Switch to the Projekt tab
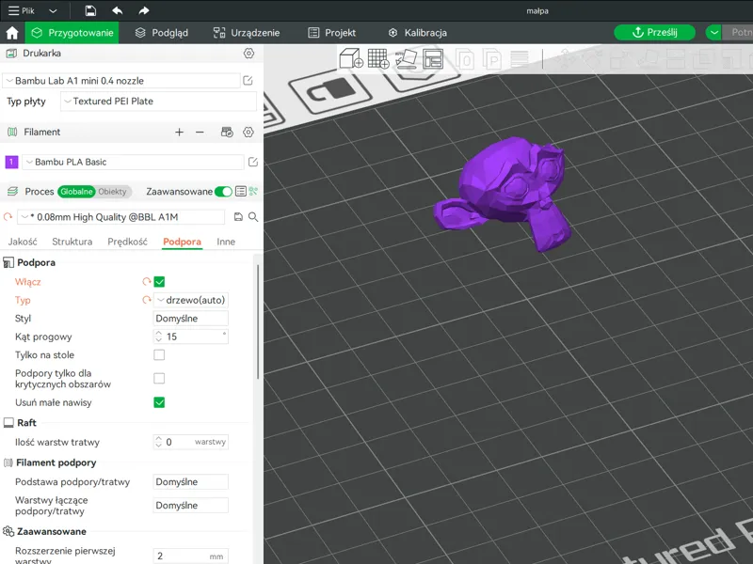Viewport: 753px width, 564px height. [x=332, y=33]
